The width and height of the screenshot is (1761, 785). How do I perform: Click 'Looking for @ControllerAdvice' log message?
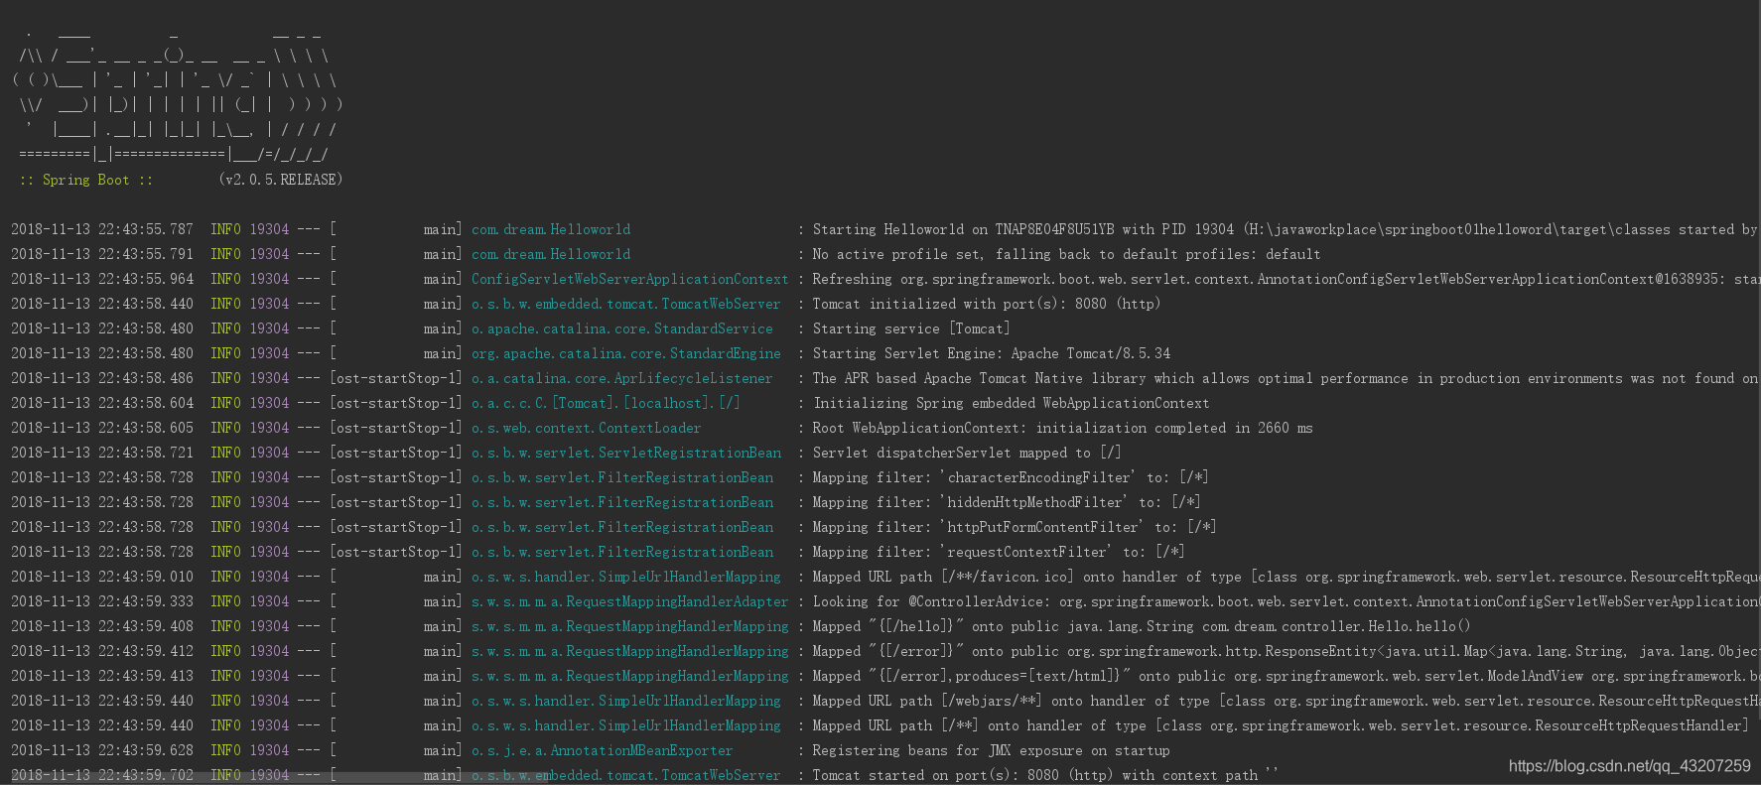pos(1286,601)
